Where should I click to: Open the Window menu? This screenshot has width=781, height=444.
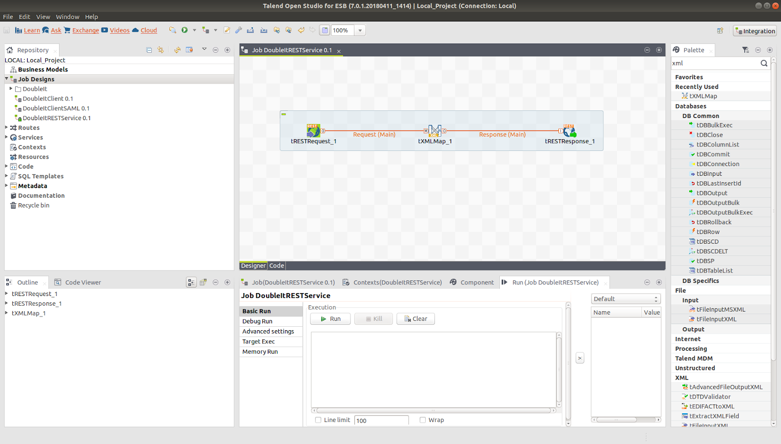pos(67,17)
